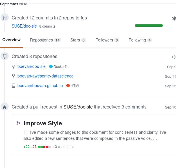
Task: Click the fork icon next to bbevan/awesome-datascience
Action: (13, 76)
